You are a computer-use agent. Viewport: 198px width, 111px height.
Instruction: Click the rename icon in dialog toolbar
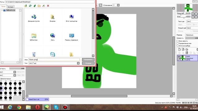coord(44,6)
